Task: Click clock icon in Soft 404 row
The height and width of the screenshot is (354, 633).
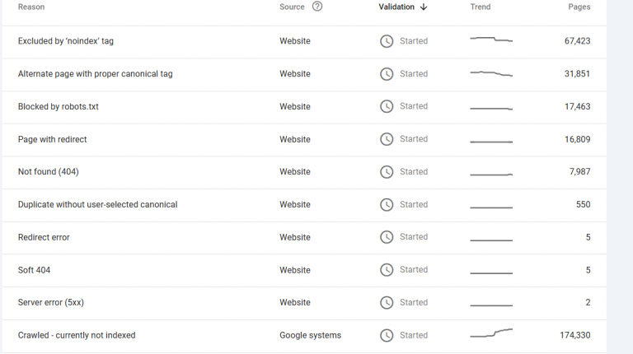Action: [387, 270]
